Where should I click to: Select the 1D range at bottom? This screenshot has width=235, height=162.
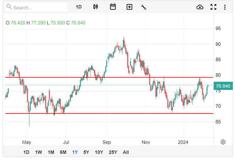pyautogui.click(x=26, y=152)
